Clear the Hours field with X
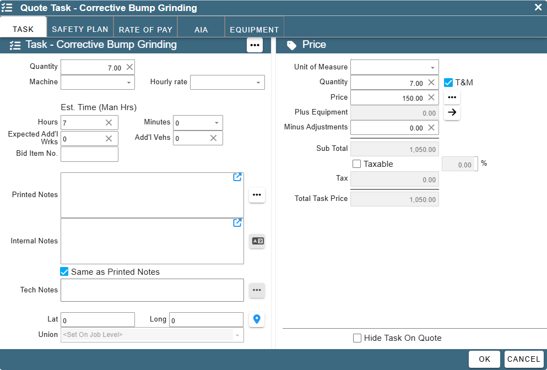Screen dimensions: 547x370 coord(109,122)
